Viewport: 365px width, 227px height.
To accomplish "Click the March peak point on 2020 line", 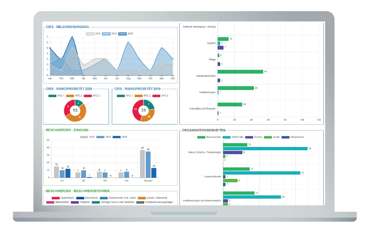I will click(72, 37).
